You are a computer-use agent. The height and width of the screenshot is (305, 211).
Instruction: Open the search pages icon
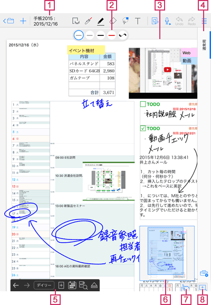[x=83, y=285]
